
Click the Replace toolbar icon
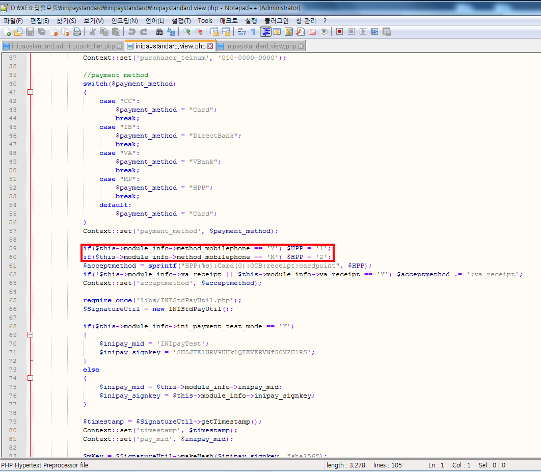tap(171, 32)
